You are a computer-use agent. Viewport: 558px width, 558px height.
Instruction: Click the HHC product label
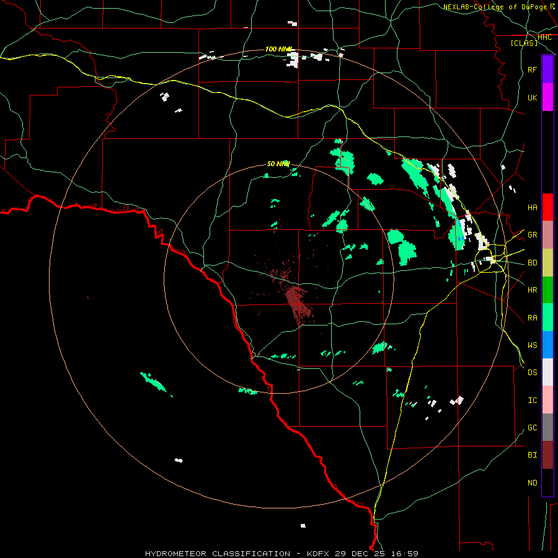[544, 37]
